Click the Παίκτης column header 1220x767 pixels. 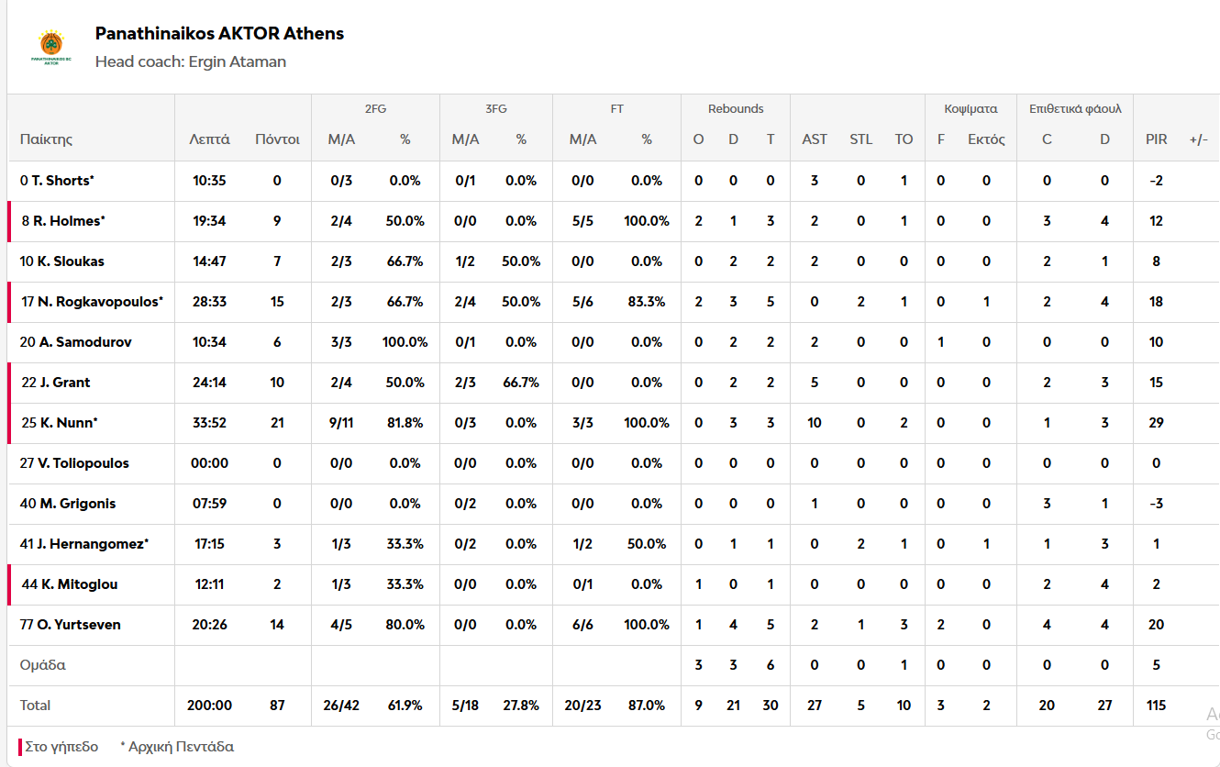click(x=46, y=139)
